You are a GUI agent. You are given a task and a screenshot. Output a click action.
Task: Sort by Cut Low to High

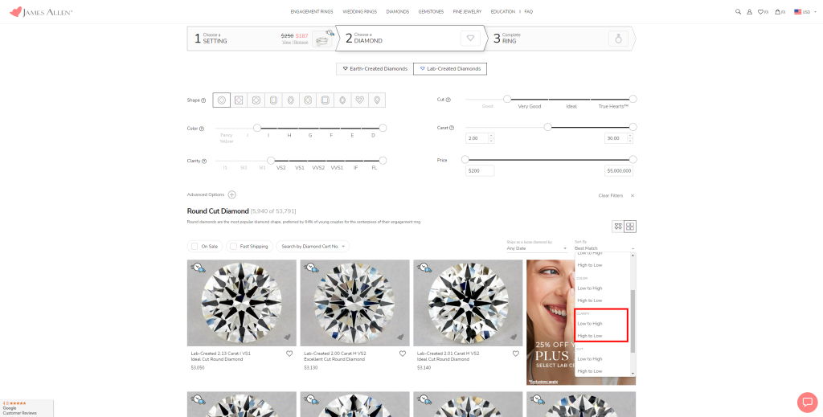click(590, 359)
